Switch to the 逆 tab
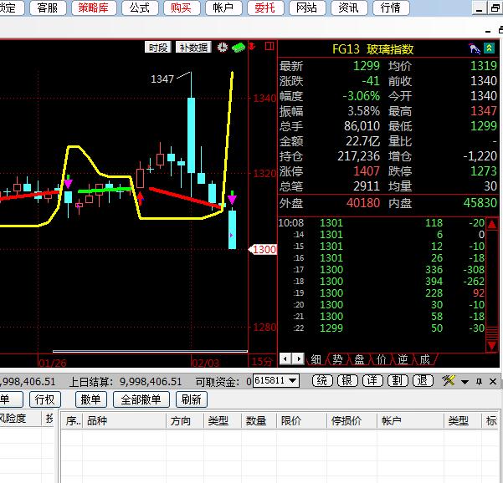The image size is (503, 483). 403,359
